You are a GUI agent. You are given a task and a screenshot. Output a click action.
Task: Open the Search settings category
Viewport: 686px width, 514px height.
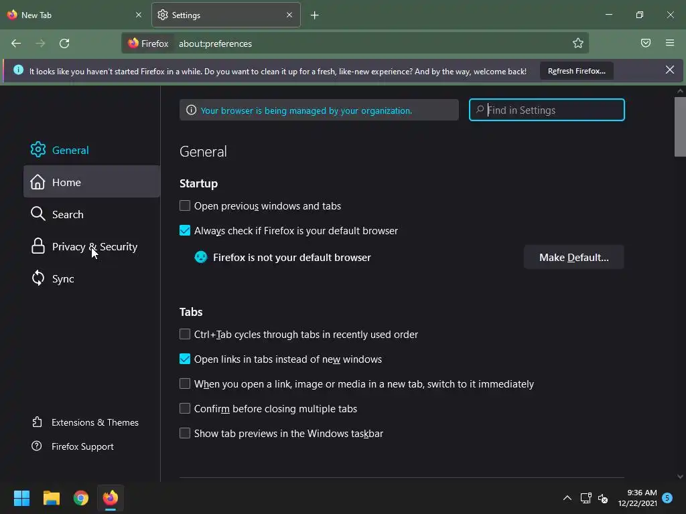[x=91, y=213]
